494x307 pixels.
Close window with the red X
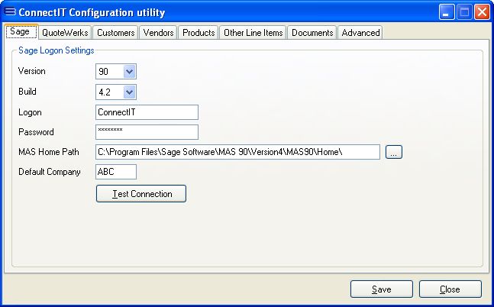tap(482, 12)
